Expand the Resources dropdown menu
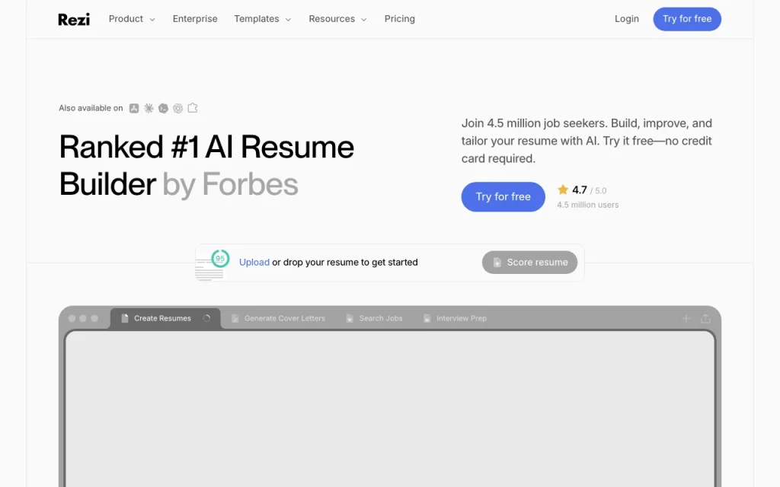The height and width of the screenshot is (487, 780). tap(337, 19)
